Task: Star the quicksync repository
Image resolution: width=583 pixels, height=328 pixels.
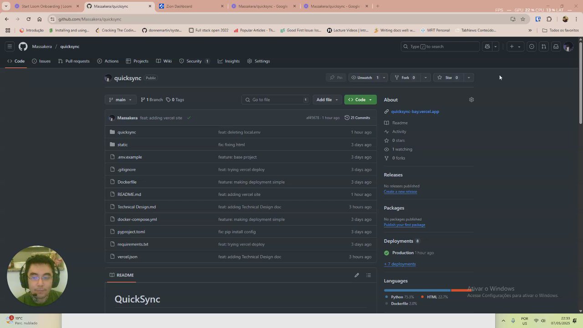Action: click(448, 78)
